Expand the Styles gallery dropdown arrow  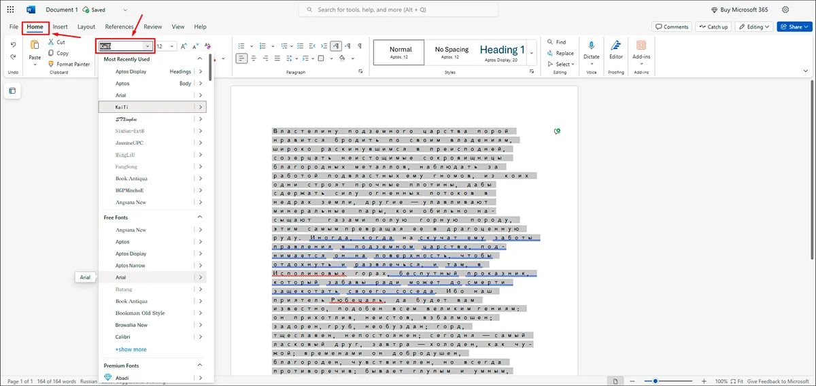pyautogui.click(x=532, y=52)
